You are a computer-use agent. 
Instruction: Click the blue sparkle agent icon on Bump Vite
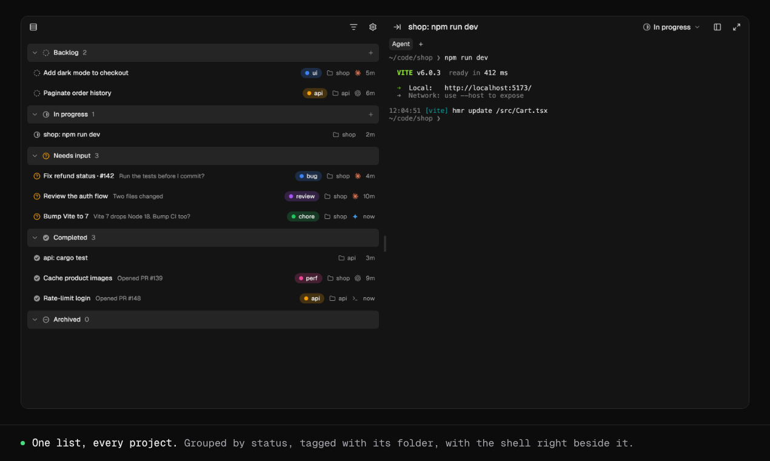point(355,217)
